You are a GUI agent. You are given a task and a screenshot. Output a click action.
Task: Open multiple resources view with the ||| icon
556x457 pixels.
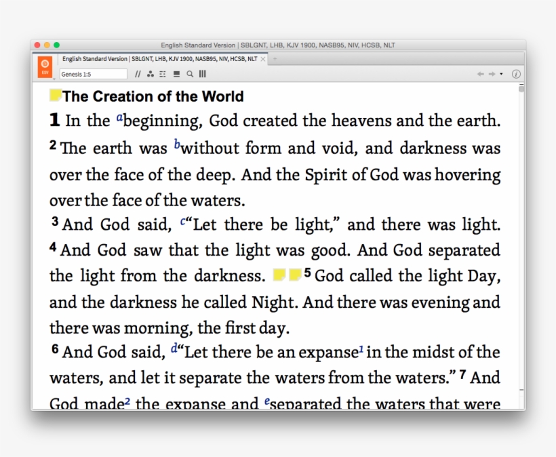[201, 74]
